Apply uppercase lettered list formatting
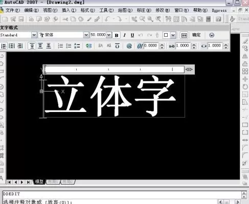 pos(77,46)
